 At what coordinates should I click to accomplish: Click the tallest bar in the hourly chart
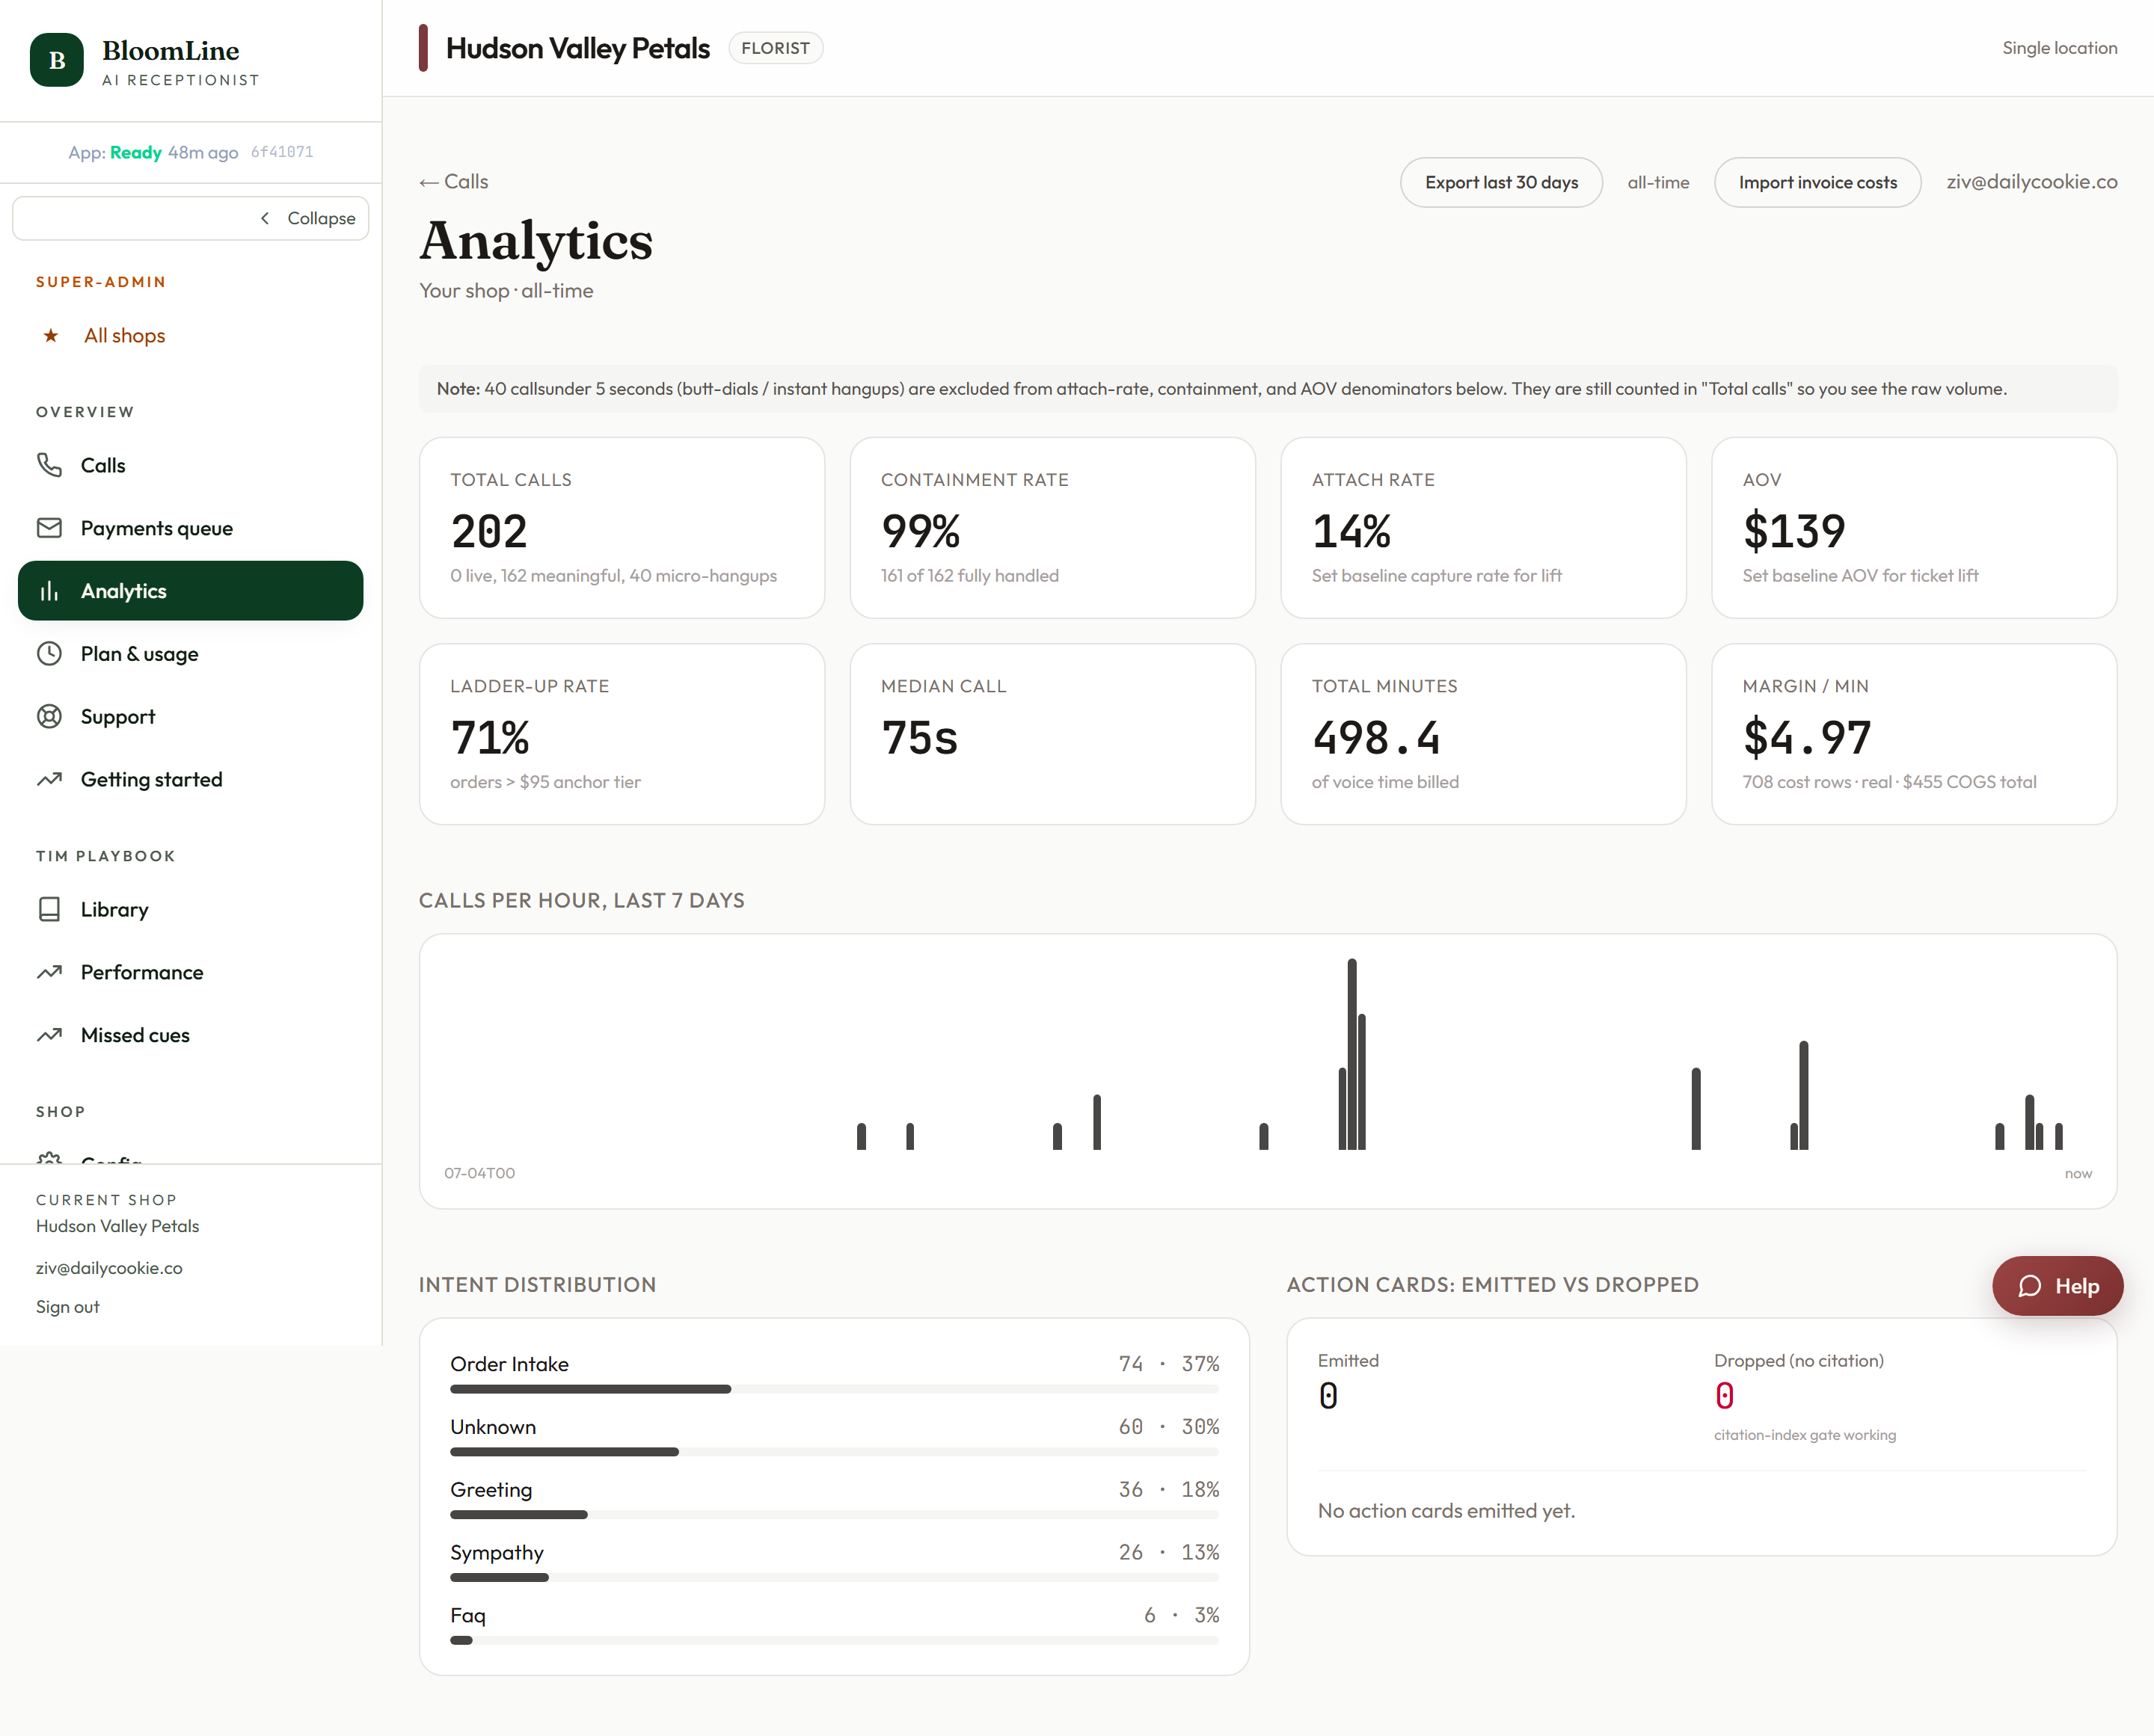tap(1351, 1054)
